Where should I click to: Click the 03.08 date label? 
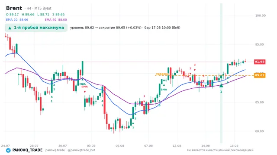pyautogui.click(x=91, y=146)
